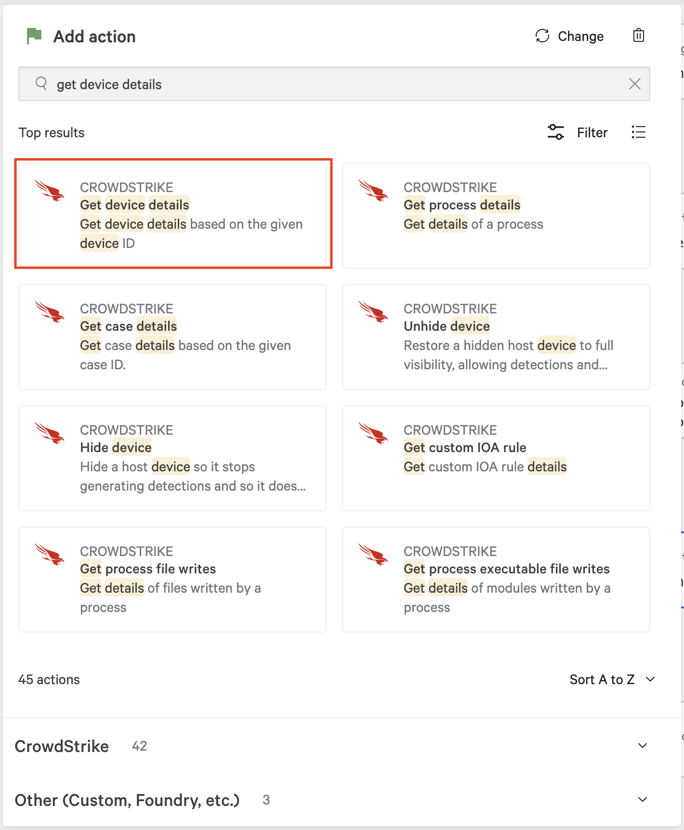Click the Filter label button

coord(592,132)
